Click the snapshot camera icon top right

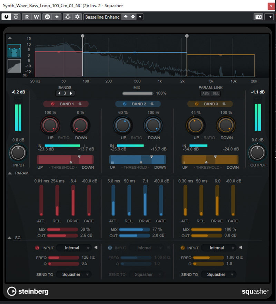258,17
